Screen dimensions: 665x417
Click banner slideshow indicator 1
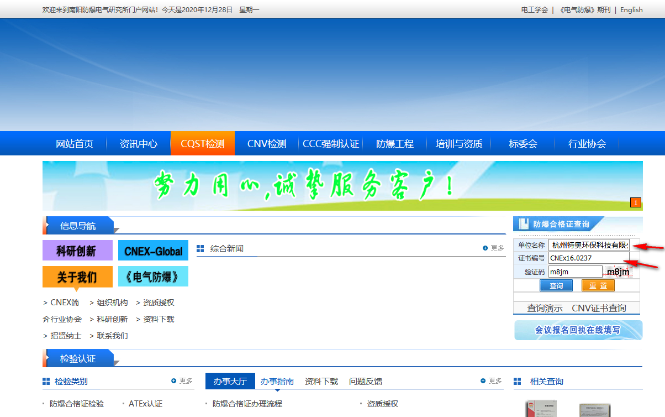click(x=635, y=202)
